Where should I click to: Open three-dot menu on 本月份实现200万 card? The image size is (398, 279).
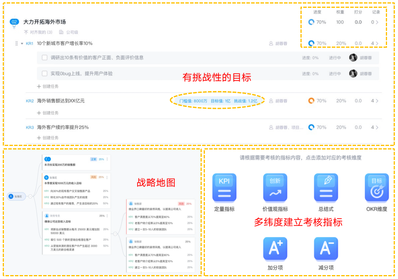[x=107, y=159]
